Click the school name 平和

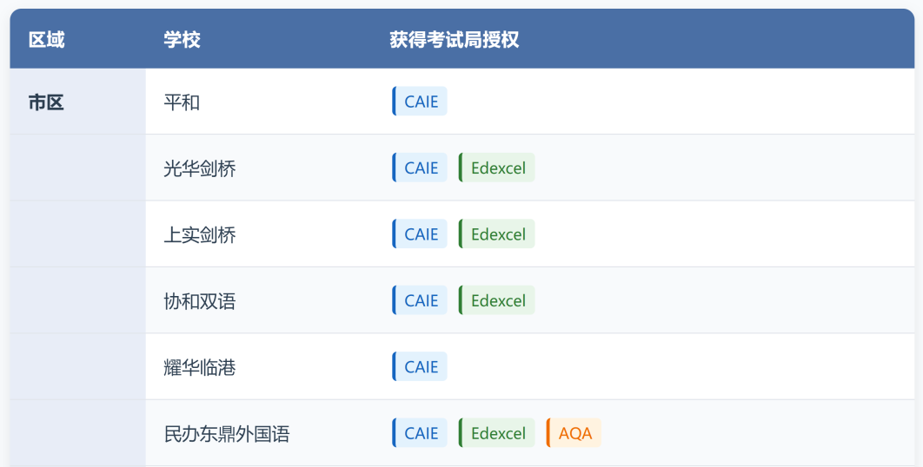(182, 102)
